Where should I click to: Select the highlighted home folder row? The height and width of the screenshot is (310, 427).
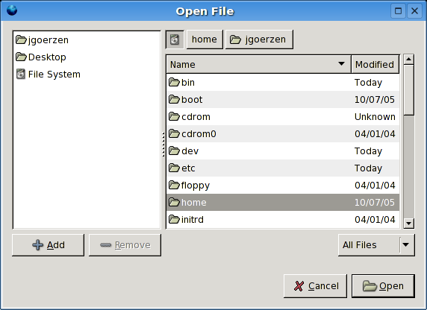click(283, 202)
